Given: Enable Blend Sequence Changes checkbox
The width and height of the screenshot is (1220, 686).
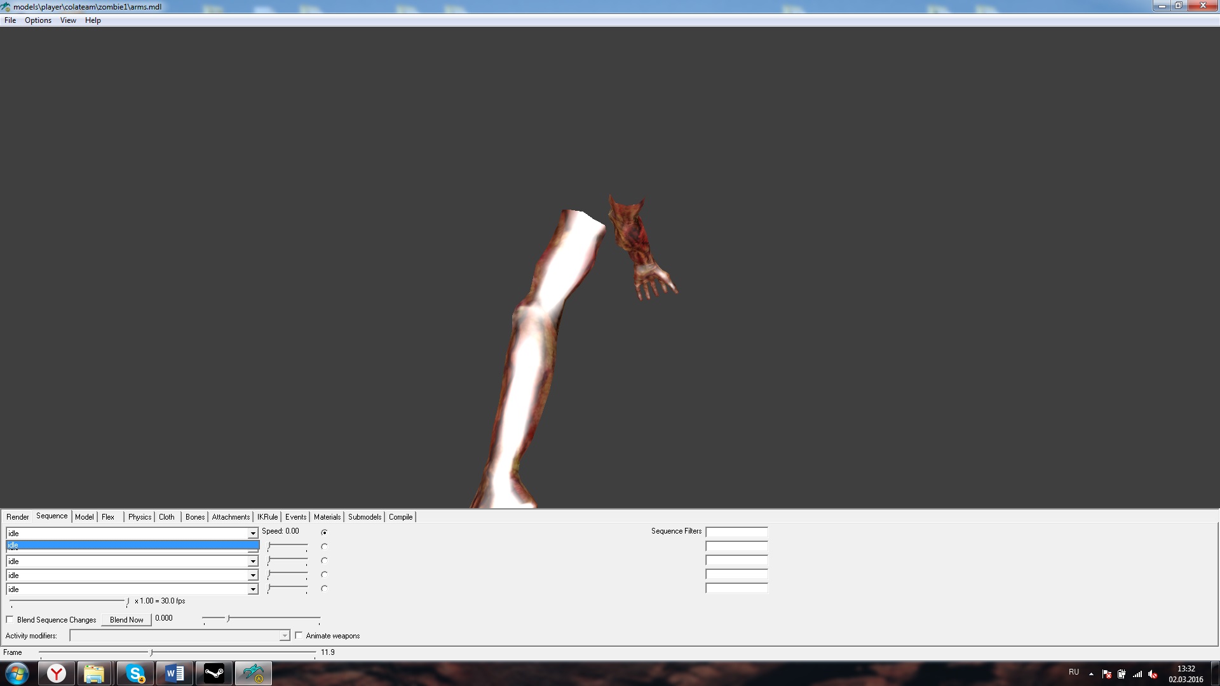Looking at the screenshot, I should click(10, 619).
